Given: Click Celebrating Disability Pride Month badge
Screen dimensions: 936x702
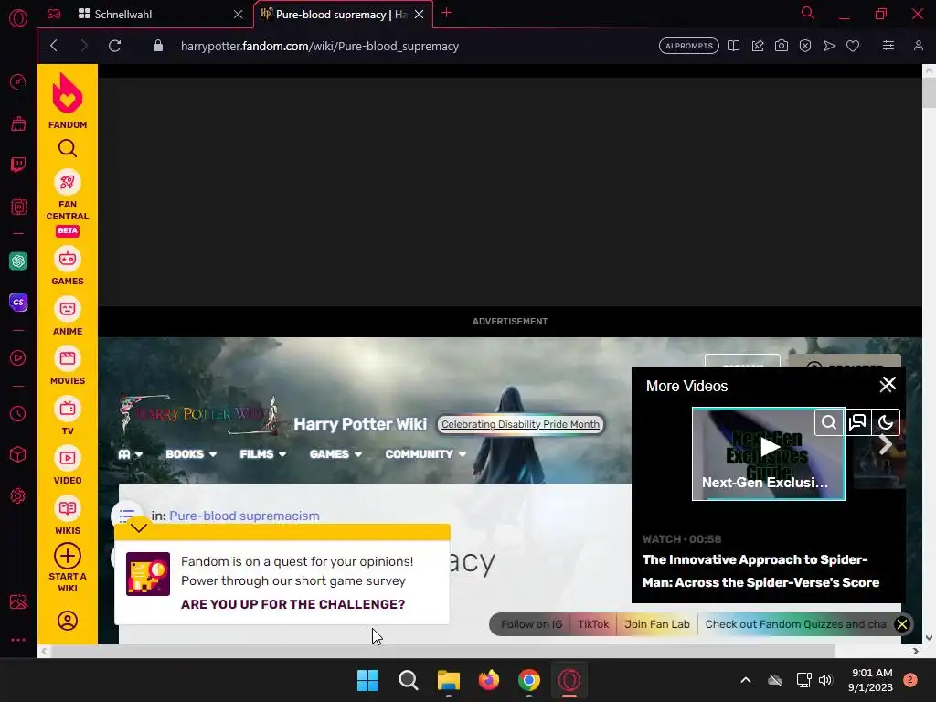Looking at the screenshot, I should point(520,424).
